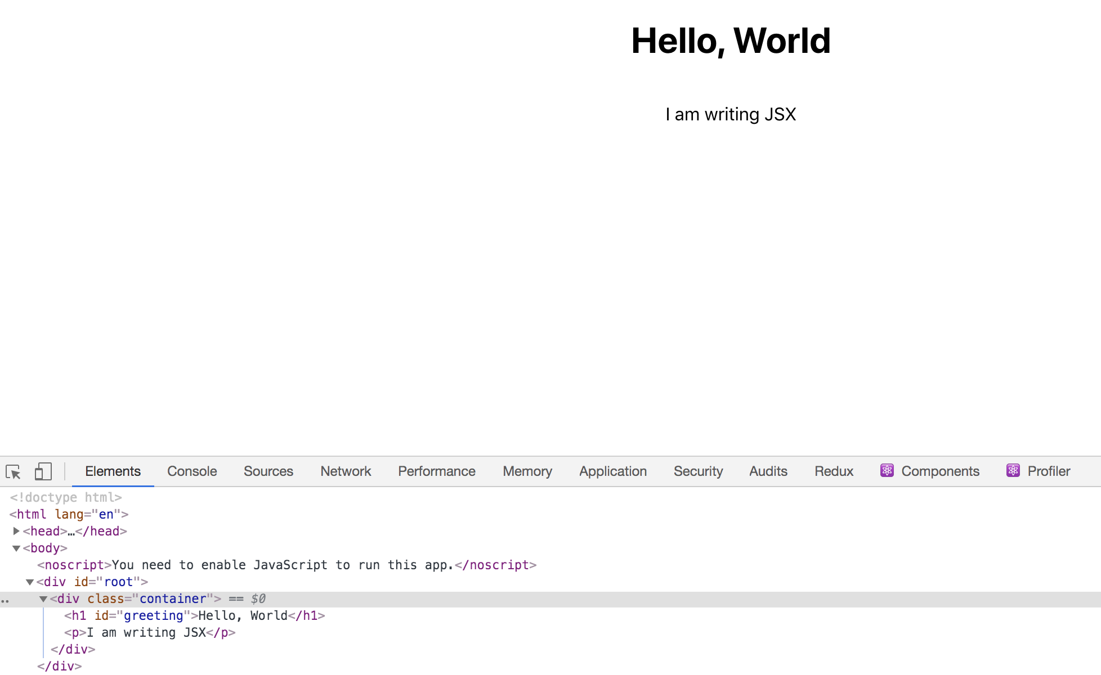Click the React icon beside Components
The image size is (1101, 675).
click(x=887, y=471)
